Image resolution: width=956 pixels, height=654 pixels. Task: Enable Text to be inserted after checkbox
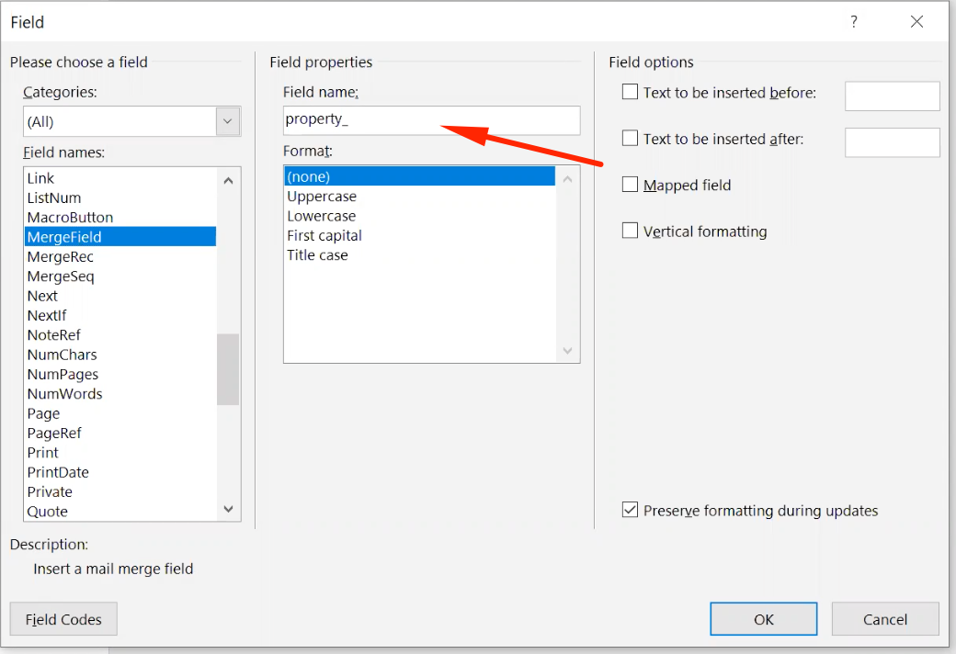[630, 139]
